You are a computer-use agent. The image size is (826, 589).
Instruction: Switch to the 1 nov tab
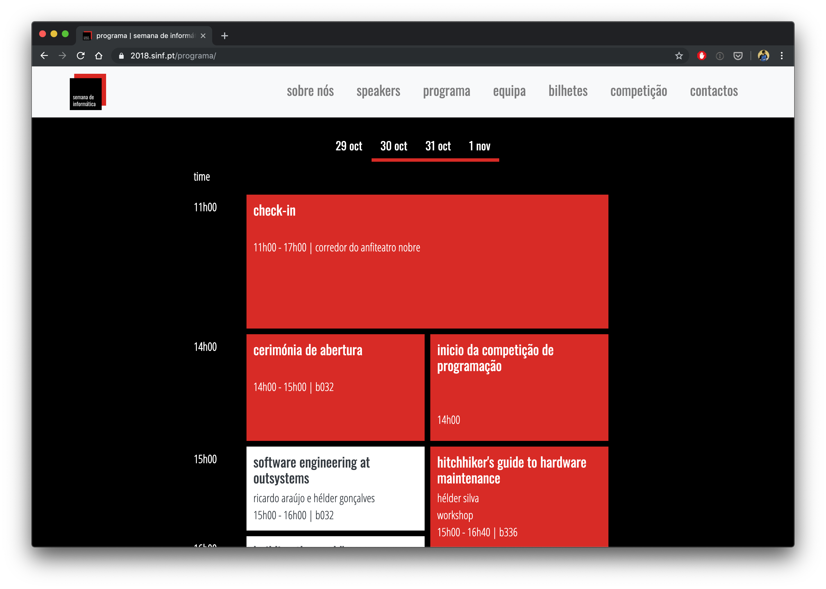[x=479, y=146]
